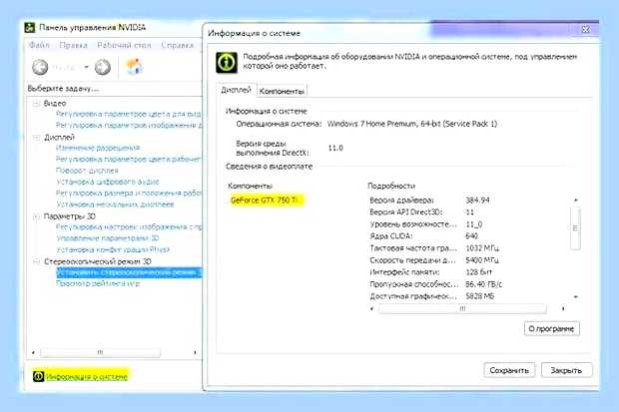Open desktop size and position adjustment task

[129, 194]
